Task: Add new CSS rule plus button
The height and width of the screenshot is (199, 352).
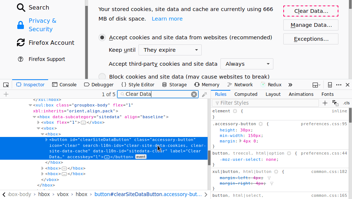Action: [325, 103]
